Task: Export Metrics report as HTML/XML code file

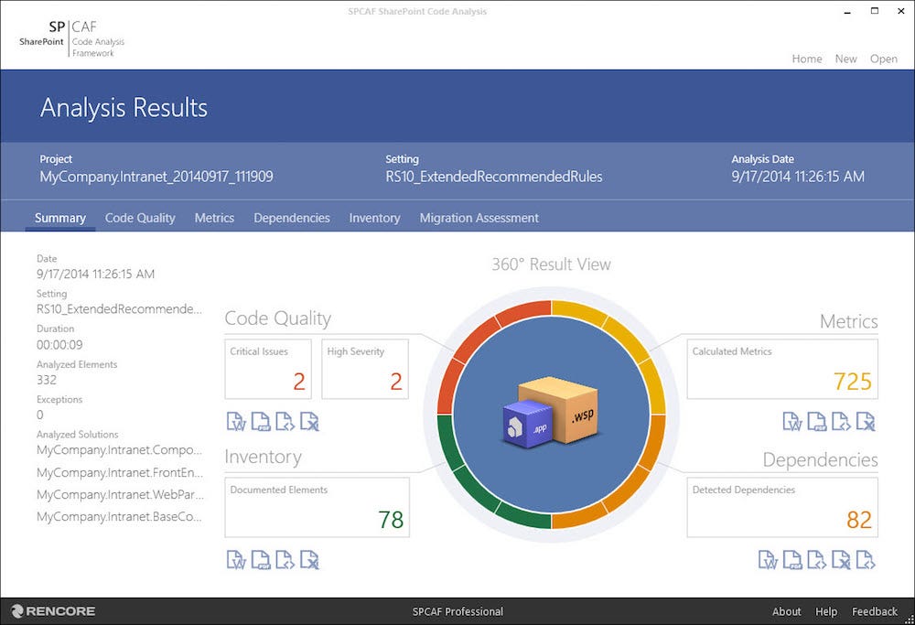Action: tap(841, 421)
